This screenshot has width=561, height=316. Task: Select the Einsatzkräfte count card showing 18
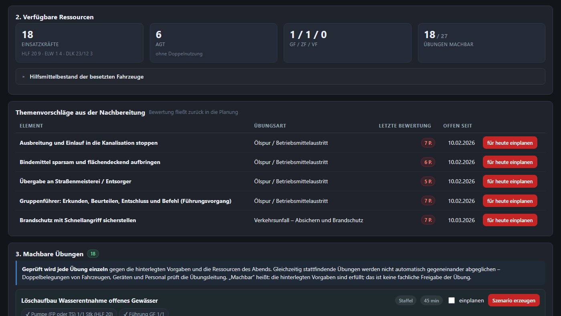(79, 43)
